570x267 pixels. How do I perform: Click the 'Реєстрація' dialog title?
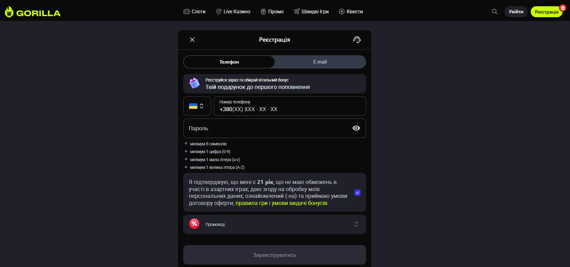tap(275, 40)
